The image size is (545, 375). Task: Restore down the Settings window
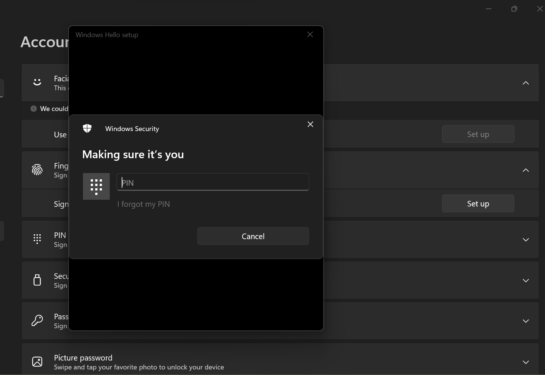pos(514,9)
